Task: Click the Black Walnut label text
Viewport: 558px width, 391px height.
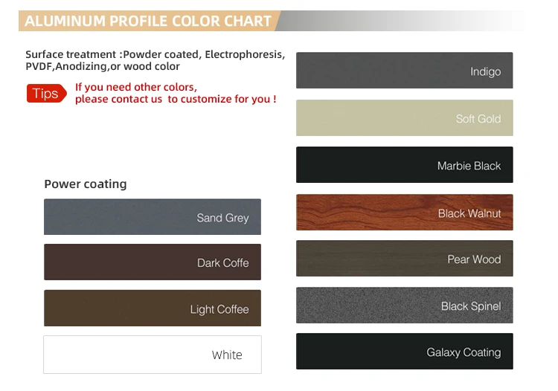Action: click(x=469, y=213)
